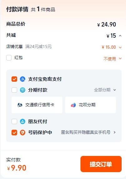Screen dimensions: 126x179
Task: Click the arrow after 匿名购买并隐藏真实手机号
Action: coord(114,133)
